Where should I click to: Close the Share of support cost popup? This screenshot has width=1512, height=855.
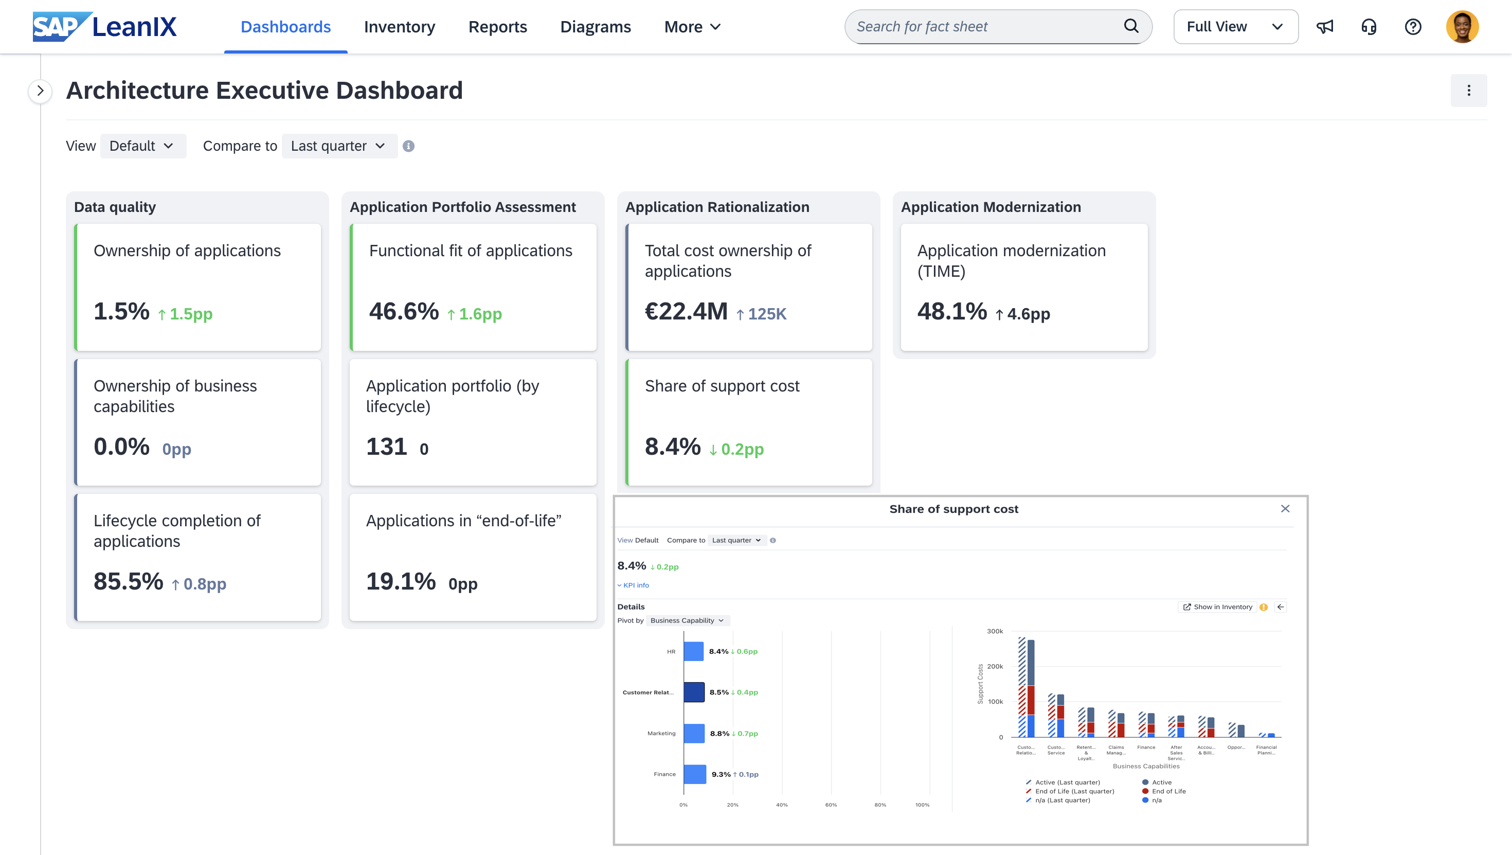coord(1285,509)
